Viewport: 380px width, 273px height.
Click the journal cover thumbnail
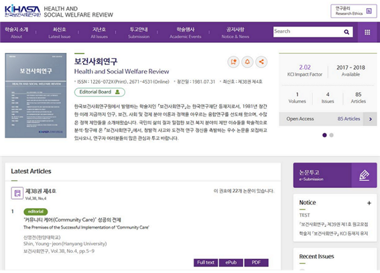coord(36,96)
